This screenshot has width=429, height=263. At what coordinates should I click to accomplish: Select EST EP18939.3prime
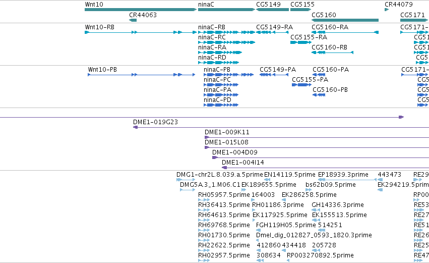[347, 180]
